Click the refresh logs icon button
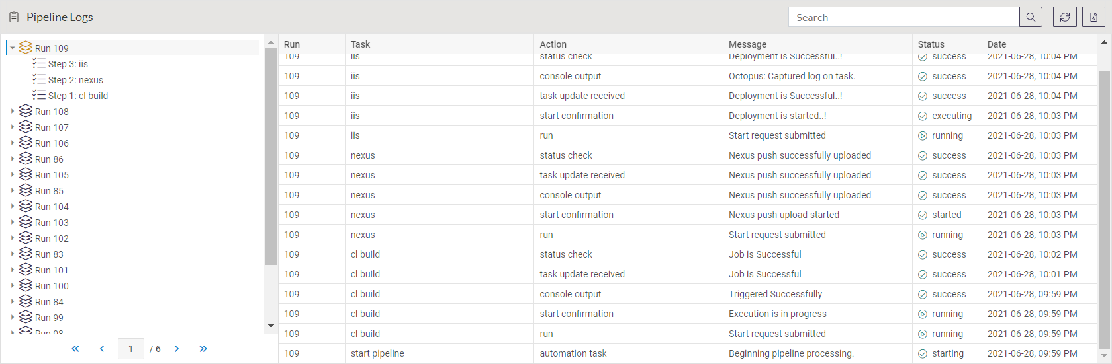Image resolution: width=1112 pixels, height=364 pixels. [x=1064, y=17]
